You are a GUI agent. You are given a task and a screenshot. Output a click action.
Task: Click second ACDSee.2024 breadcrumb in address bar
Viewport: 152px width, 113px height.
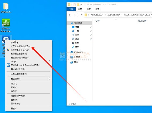[114, 15]
